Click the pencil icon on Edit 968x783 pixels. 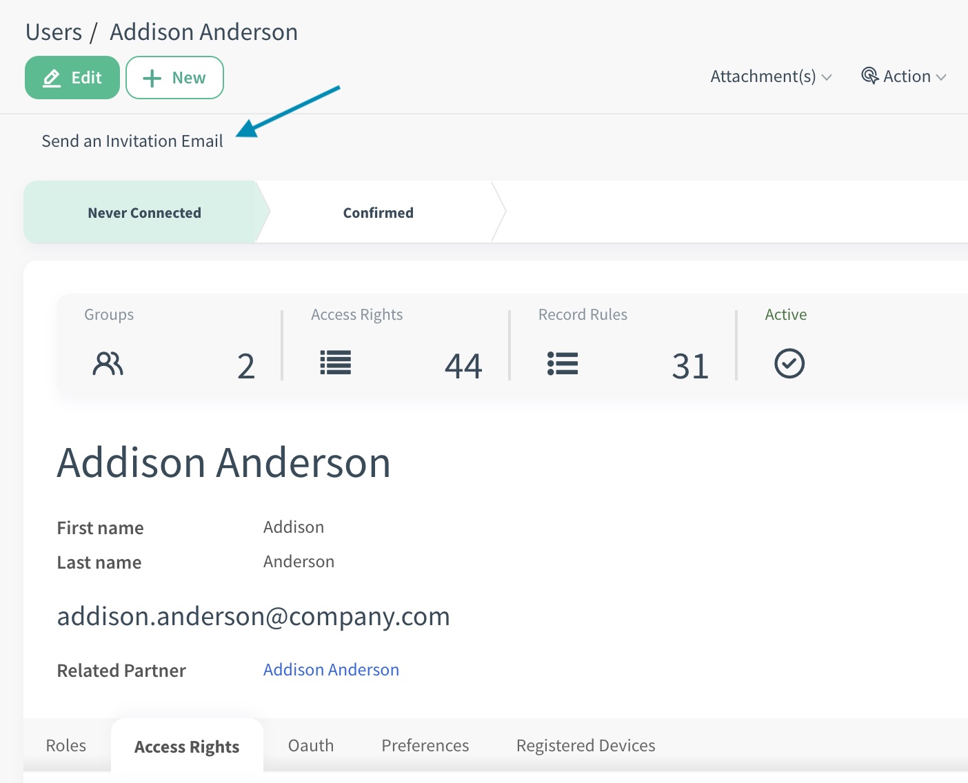(x=52, y=78)
